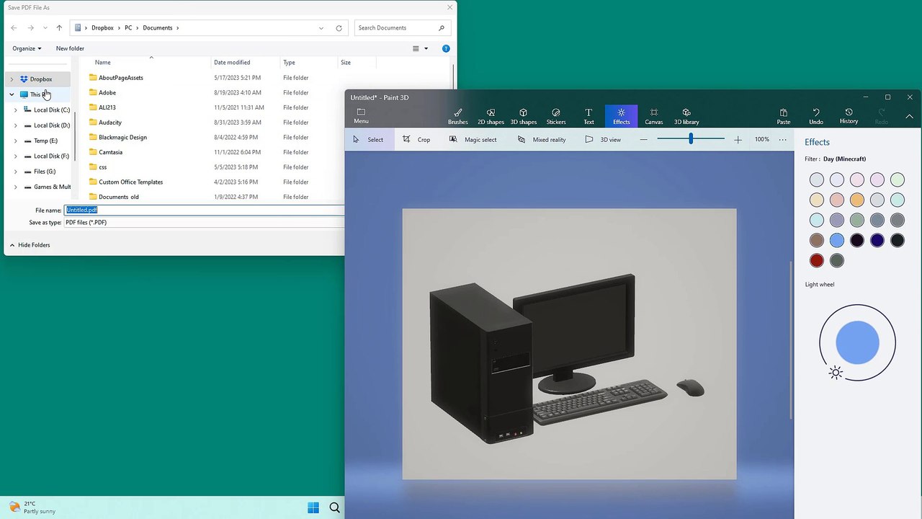Select the Text tool in Paint 3D
Screen dimensions: 922x519
pyautogui.click(x=588, y=116)
